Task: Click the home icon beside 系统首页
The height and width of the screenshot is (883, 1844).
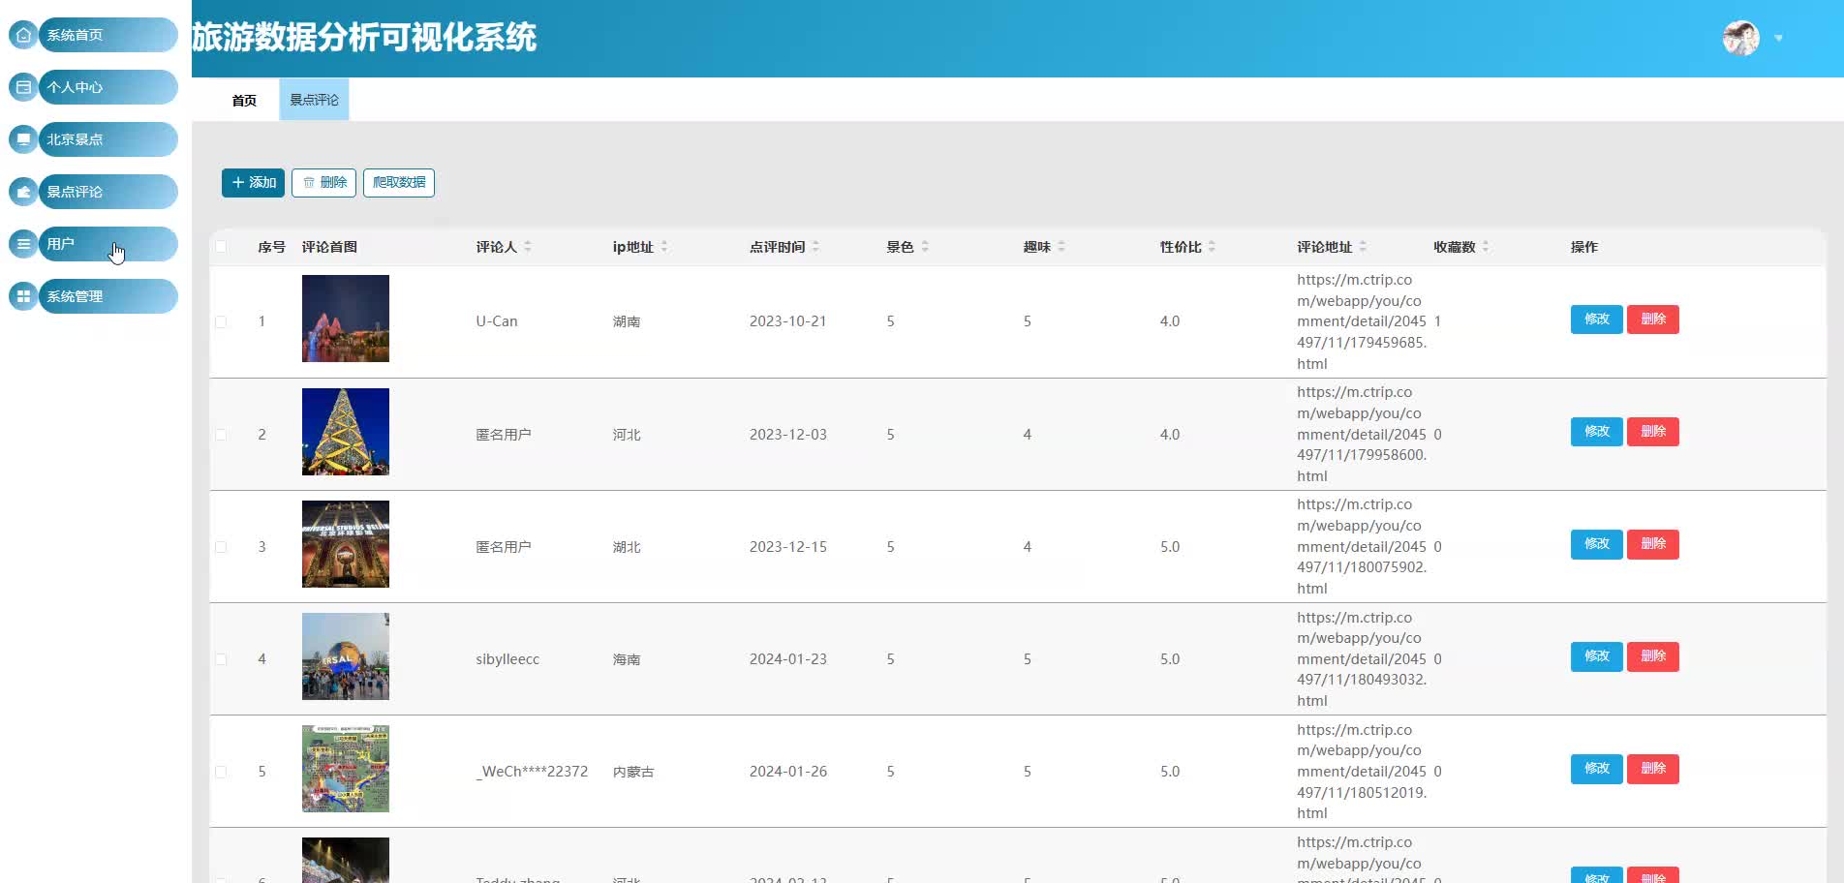Action: tap(23, 35)
